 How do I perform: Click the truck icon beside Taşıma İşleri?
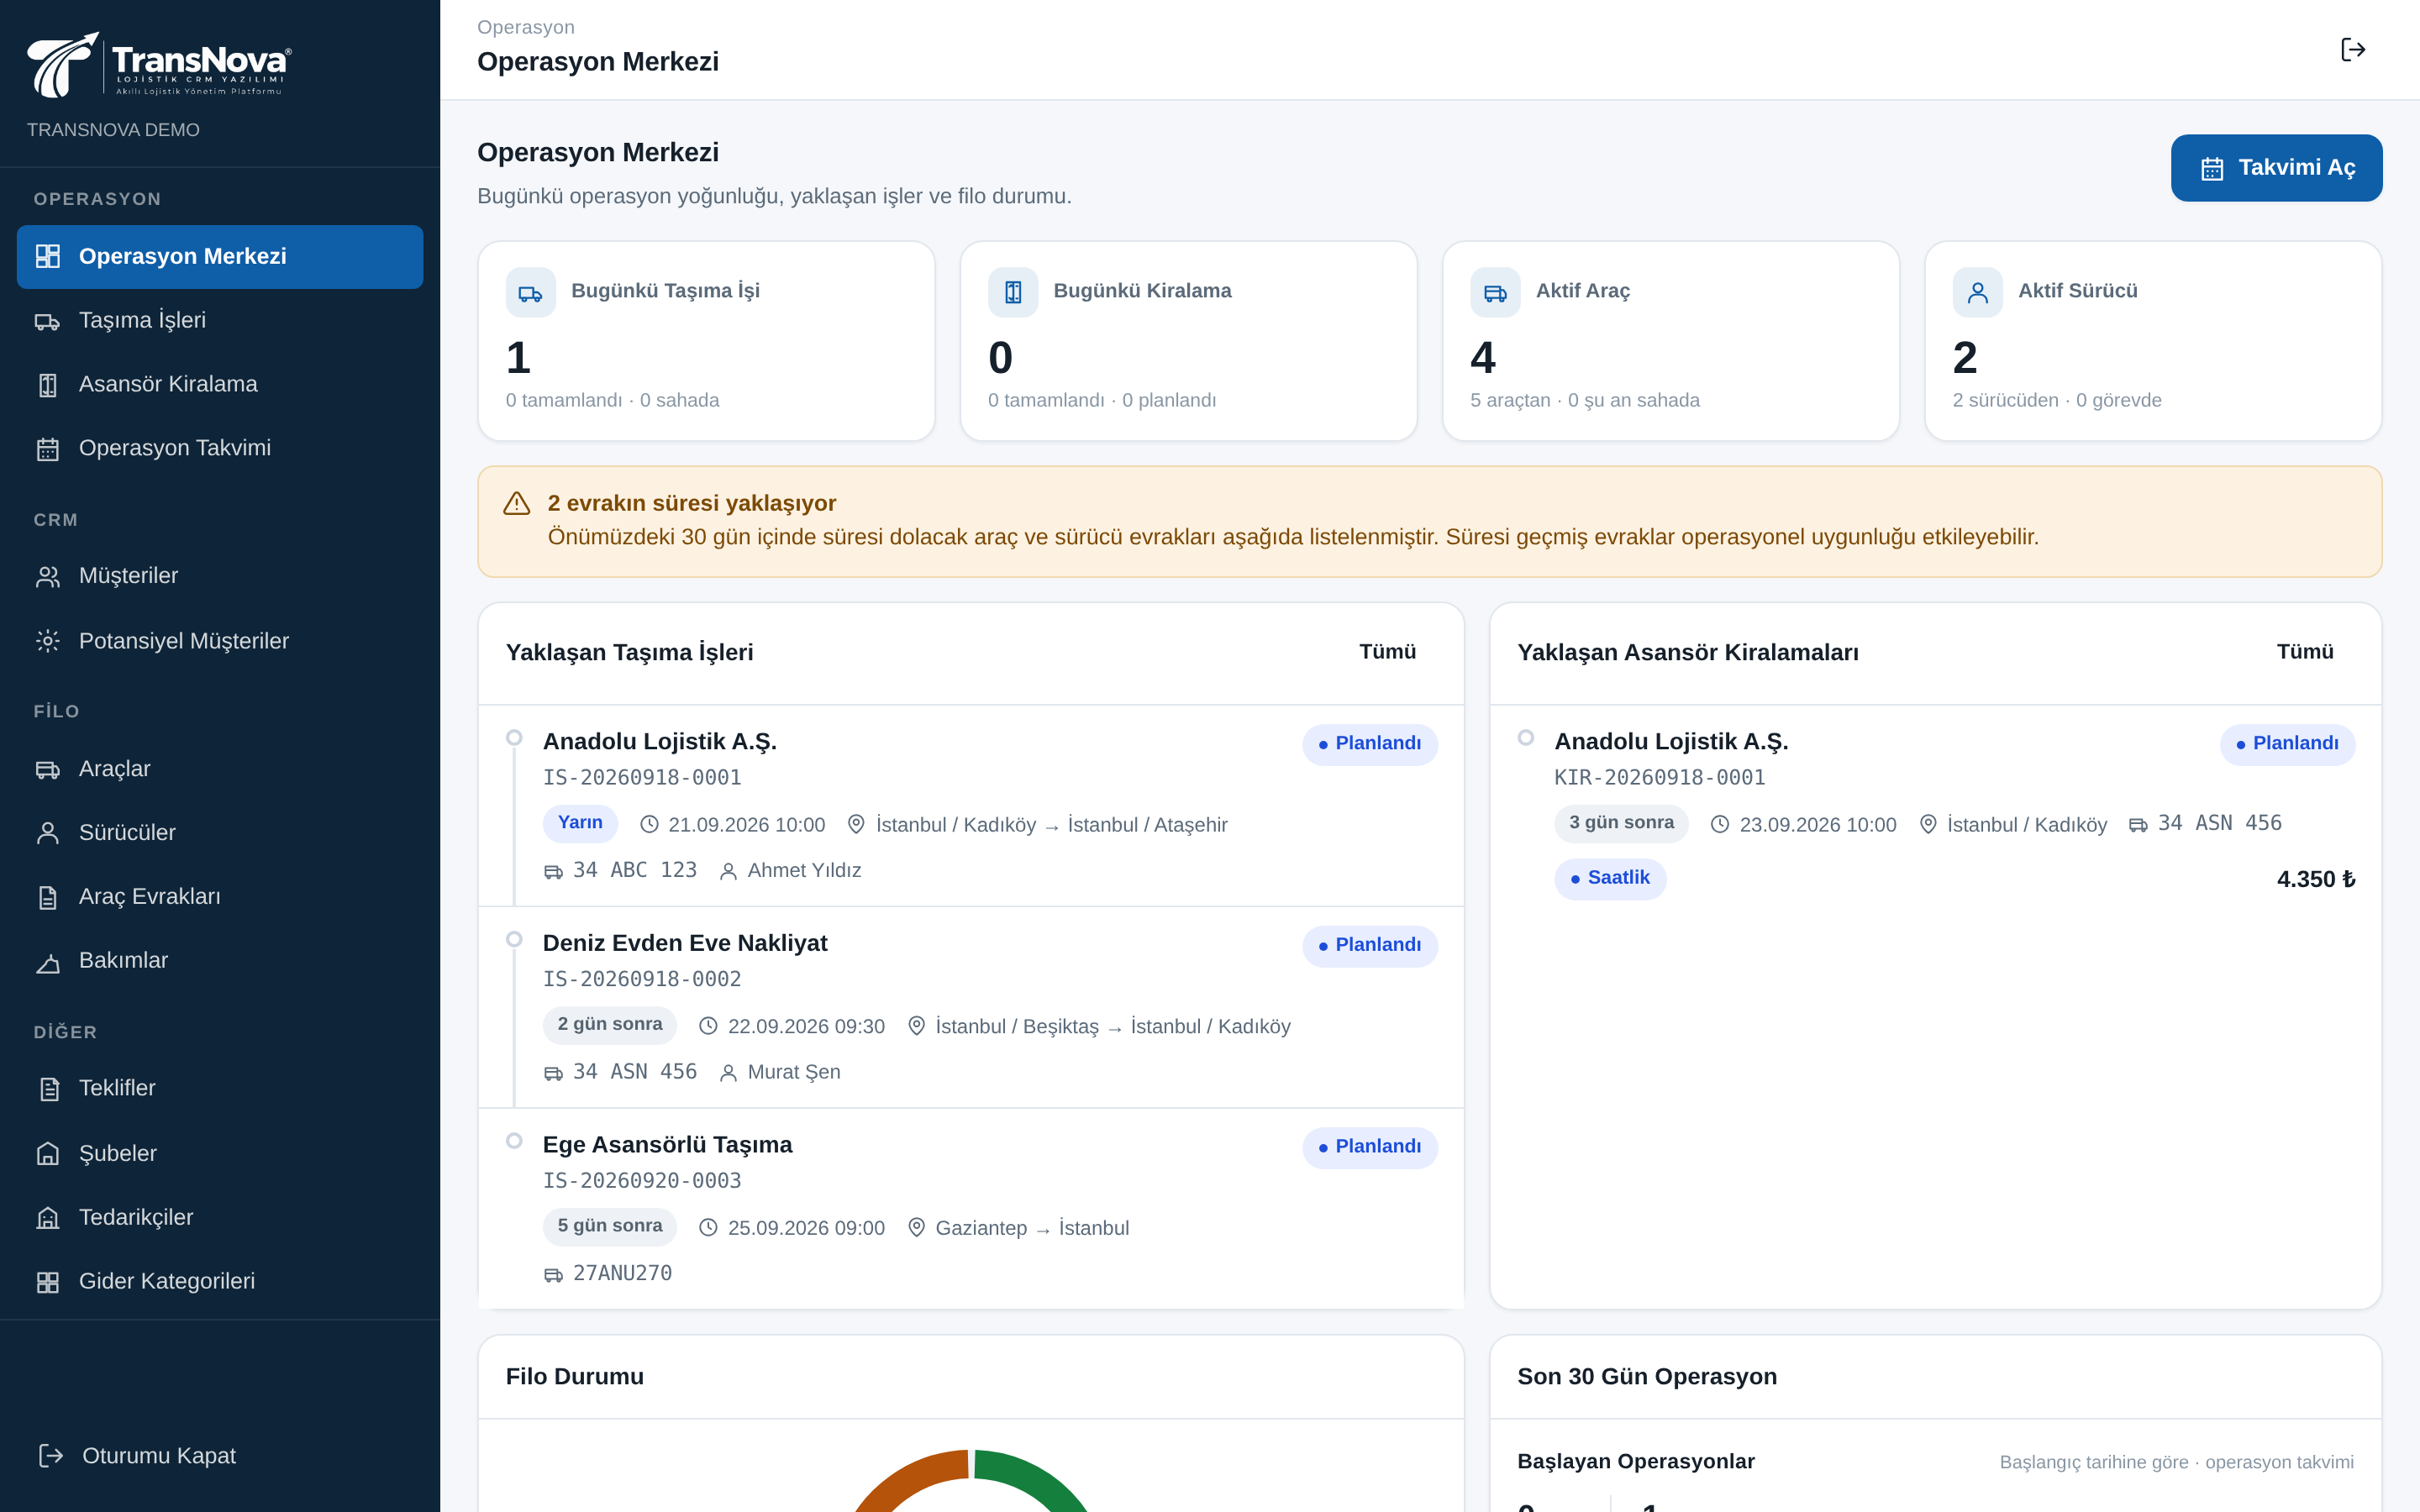click(48, 321)
